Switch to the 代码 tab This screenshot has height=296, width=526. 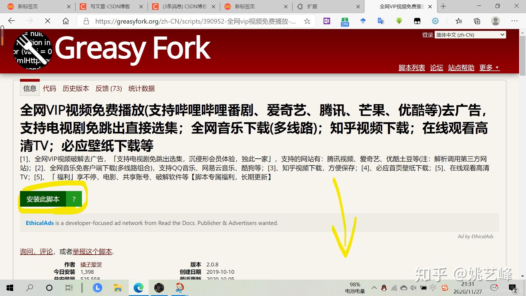point(49,89)
